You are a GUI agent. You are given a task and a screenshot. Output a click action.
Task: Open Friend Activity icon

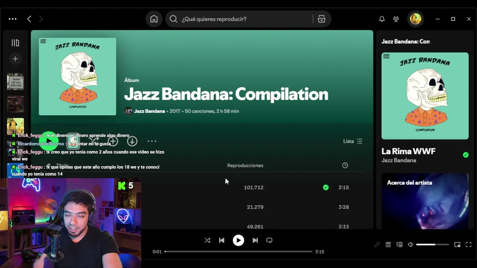(396, 19)
